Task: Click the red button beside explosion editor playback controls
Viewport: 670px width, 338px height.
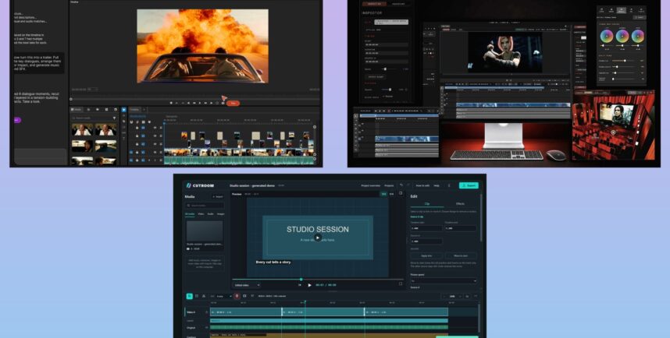Action: tap(233, 103)
